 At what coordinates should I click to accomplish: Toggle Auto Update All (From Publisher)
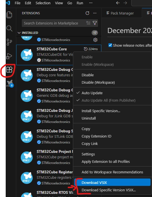pyautogui.click(x=108, y=100)
